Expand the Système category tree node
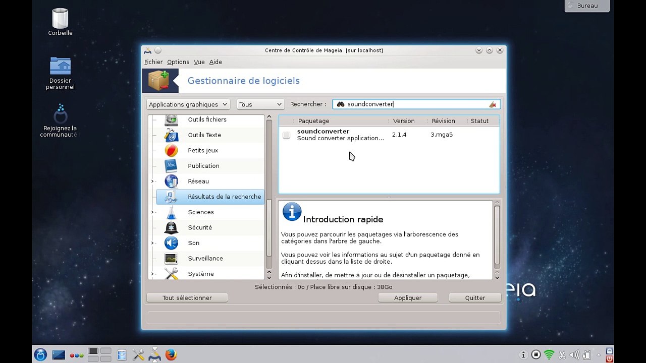 152,274
